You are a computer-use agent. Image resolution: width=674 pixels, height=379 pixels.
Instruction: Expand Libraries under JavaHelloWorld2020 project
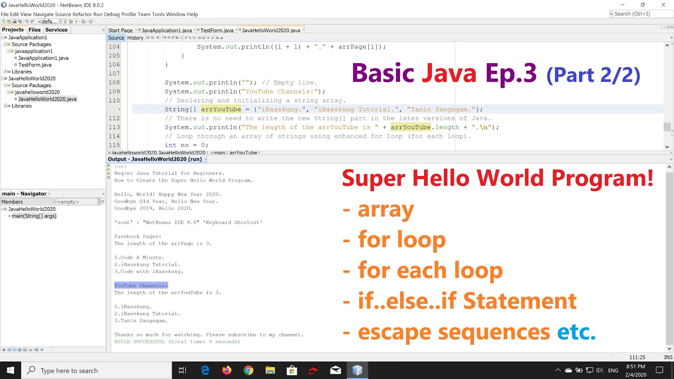pos(5,106)
